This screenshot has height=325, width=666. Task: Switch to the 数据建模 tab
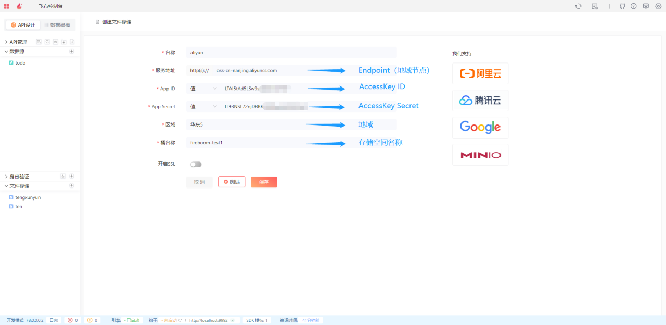click(57, 25)
